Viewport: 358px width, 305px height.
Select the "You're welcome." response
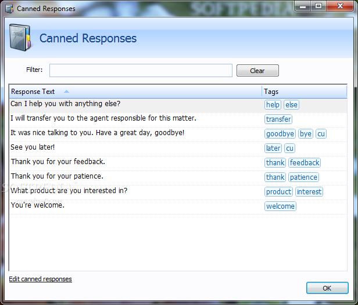tap(178, 207)
